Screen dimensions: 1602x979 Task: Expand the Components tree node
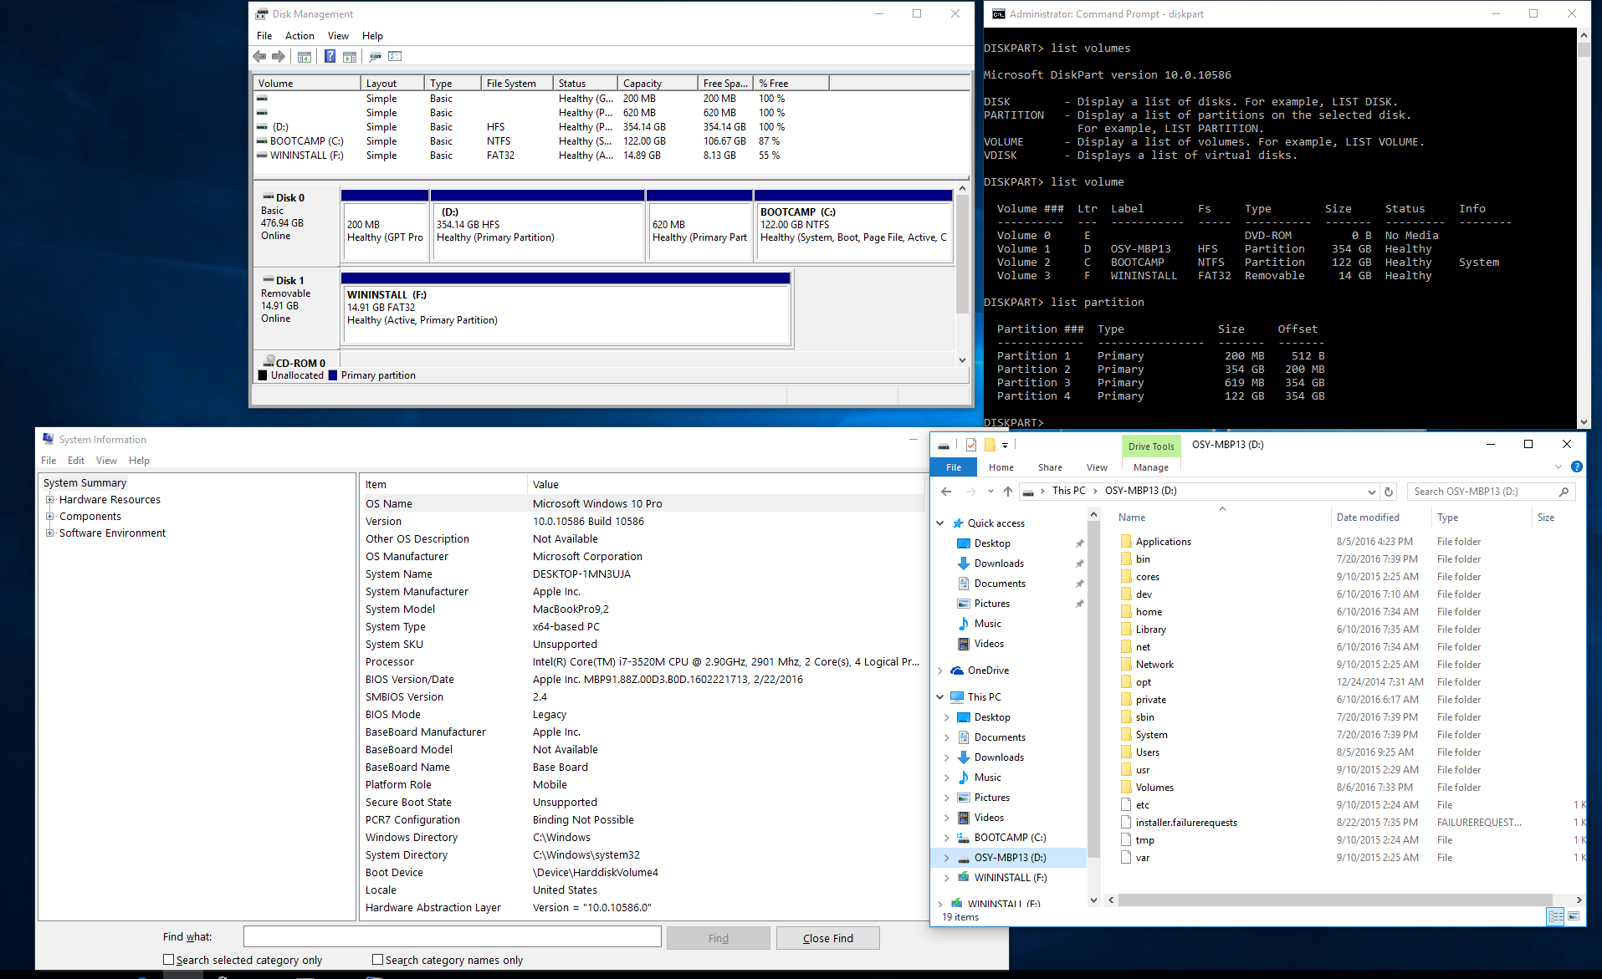click(50, 517)
